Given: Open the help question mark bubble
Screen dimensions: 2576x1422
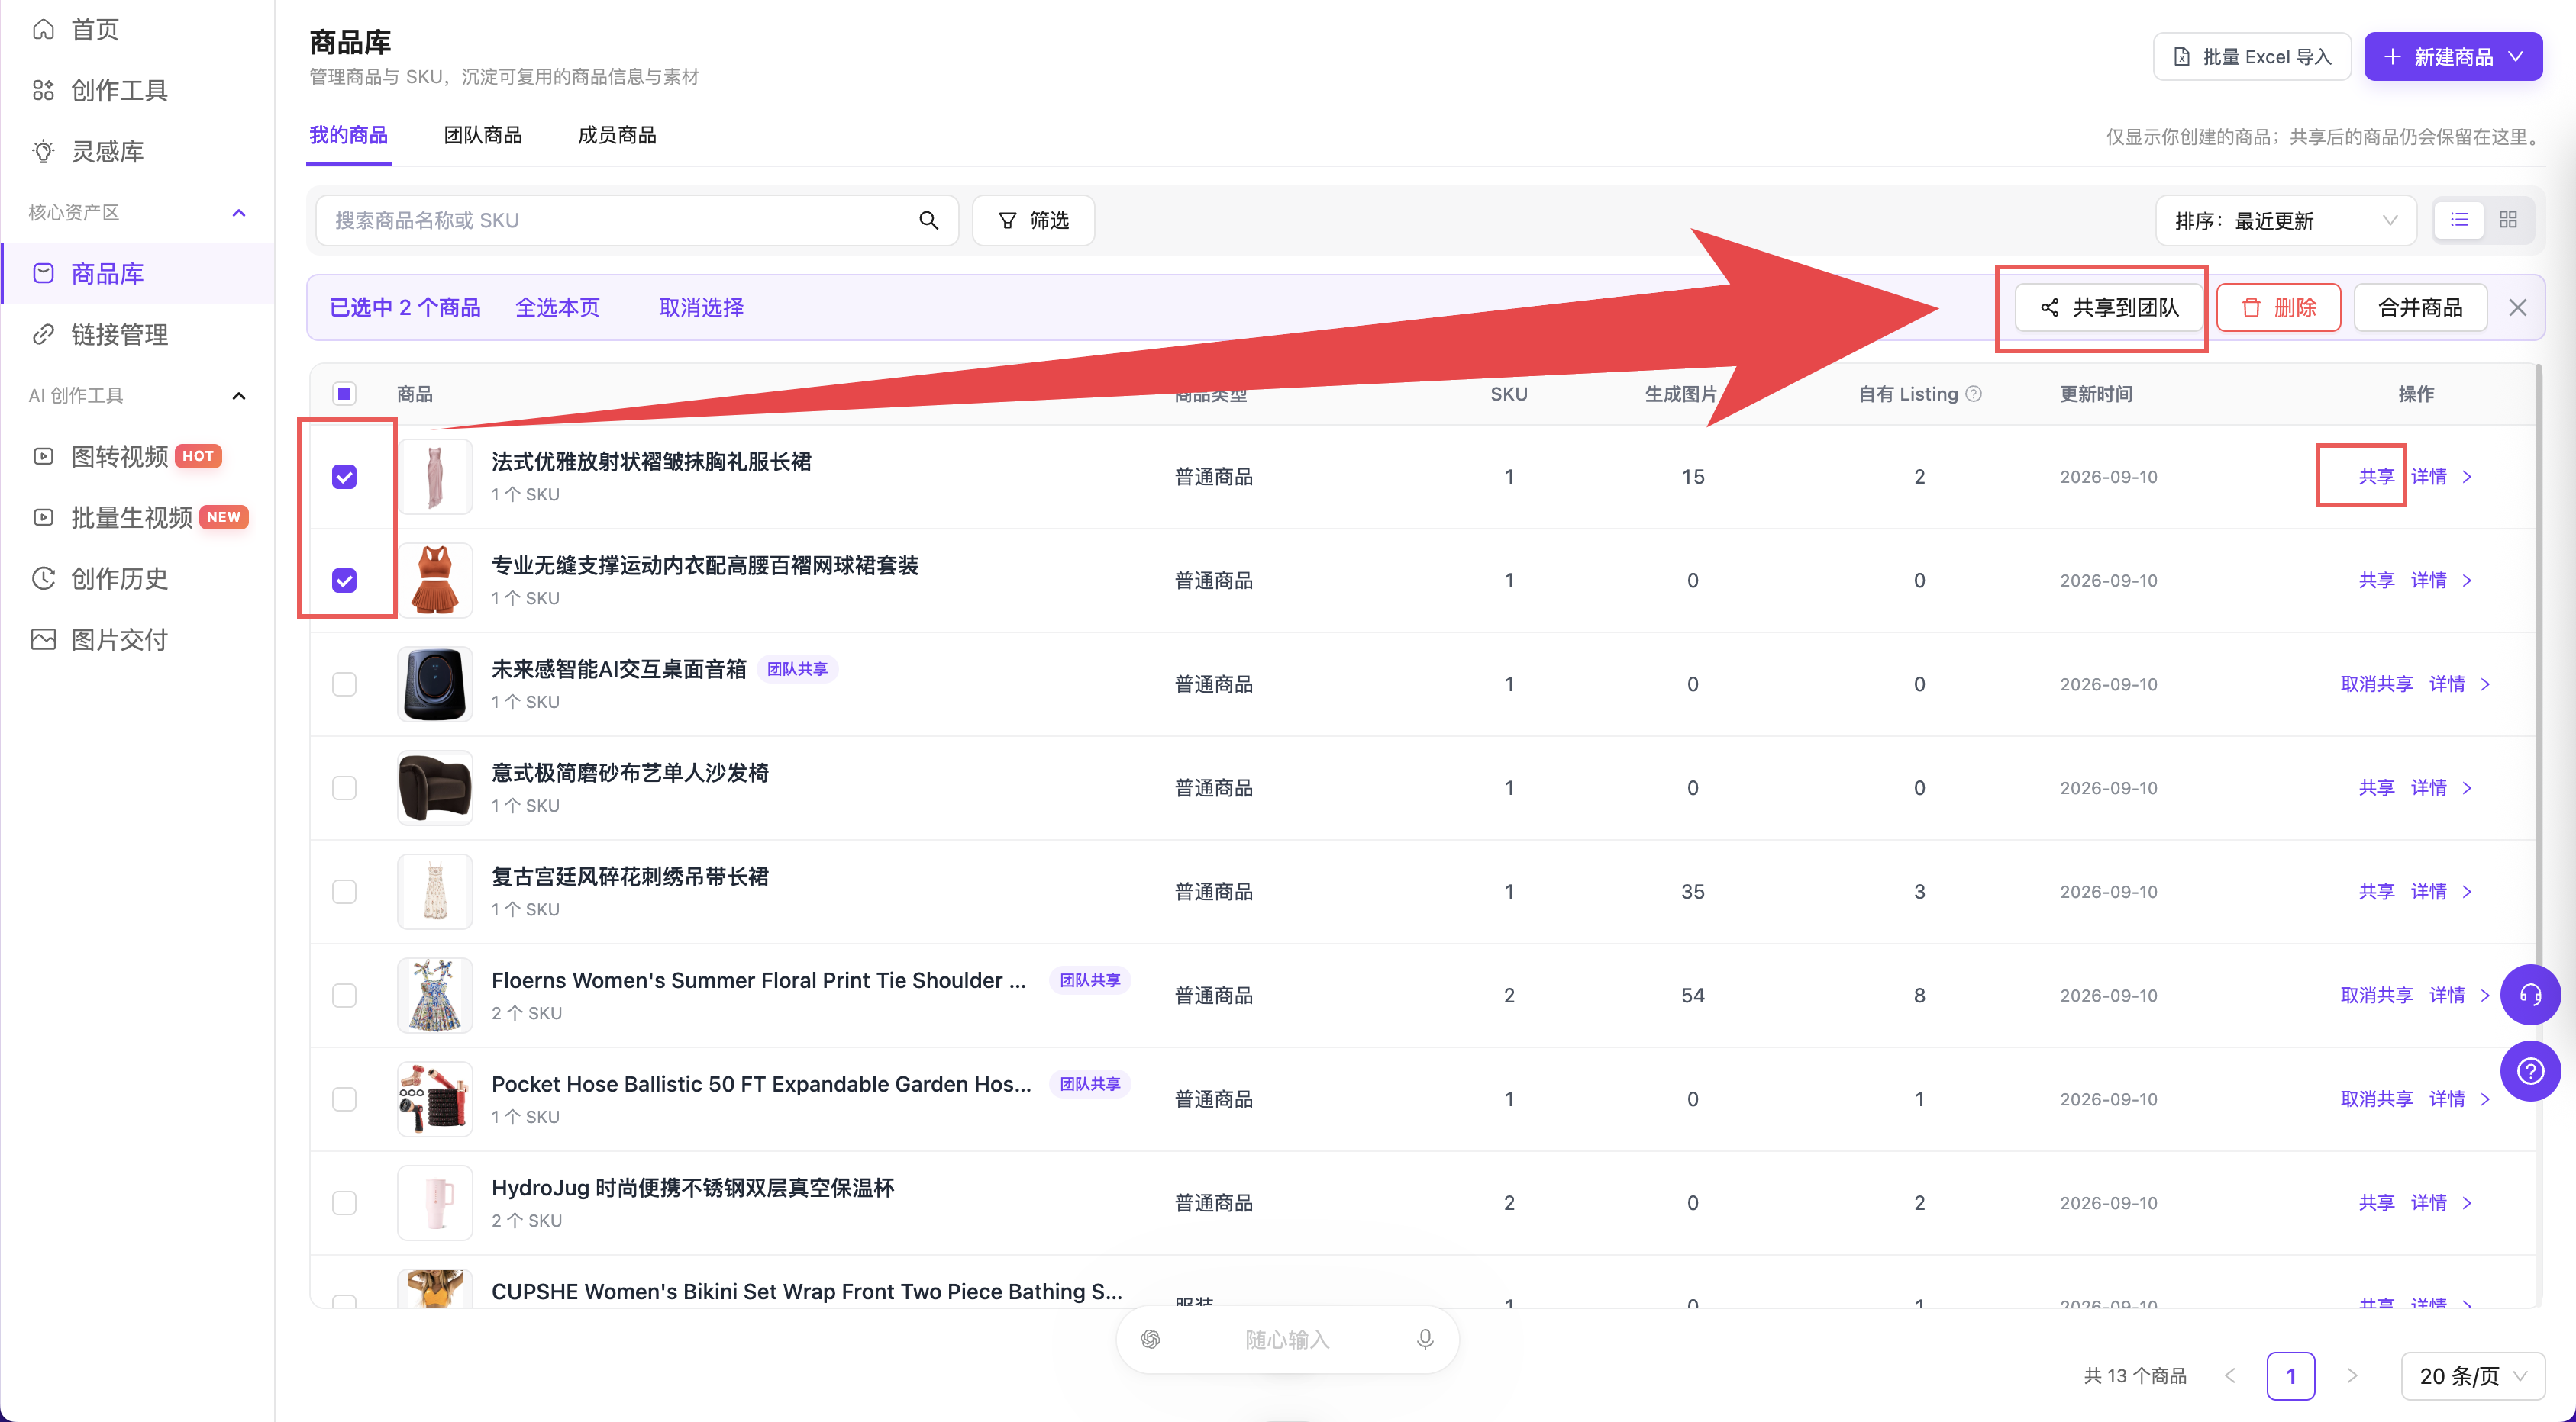Looking at the screenshot, I should pyautogui.click(x=2530, y=1071).
